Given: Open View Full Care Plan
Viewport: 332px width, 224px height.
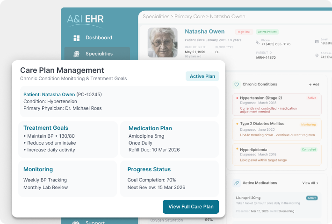Looking at the screenshot, I should [191, 207].
